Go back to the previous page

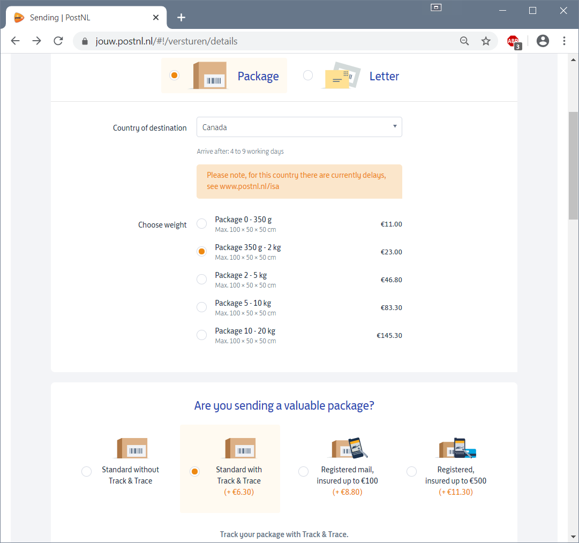point(15,41)
